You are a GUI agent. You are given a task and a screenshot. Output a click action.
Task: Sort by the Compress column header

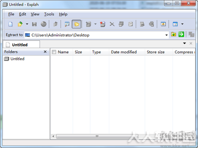pos(184,52)
